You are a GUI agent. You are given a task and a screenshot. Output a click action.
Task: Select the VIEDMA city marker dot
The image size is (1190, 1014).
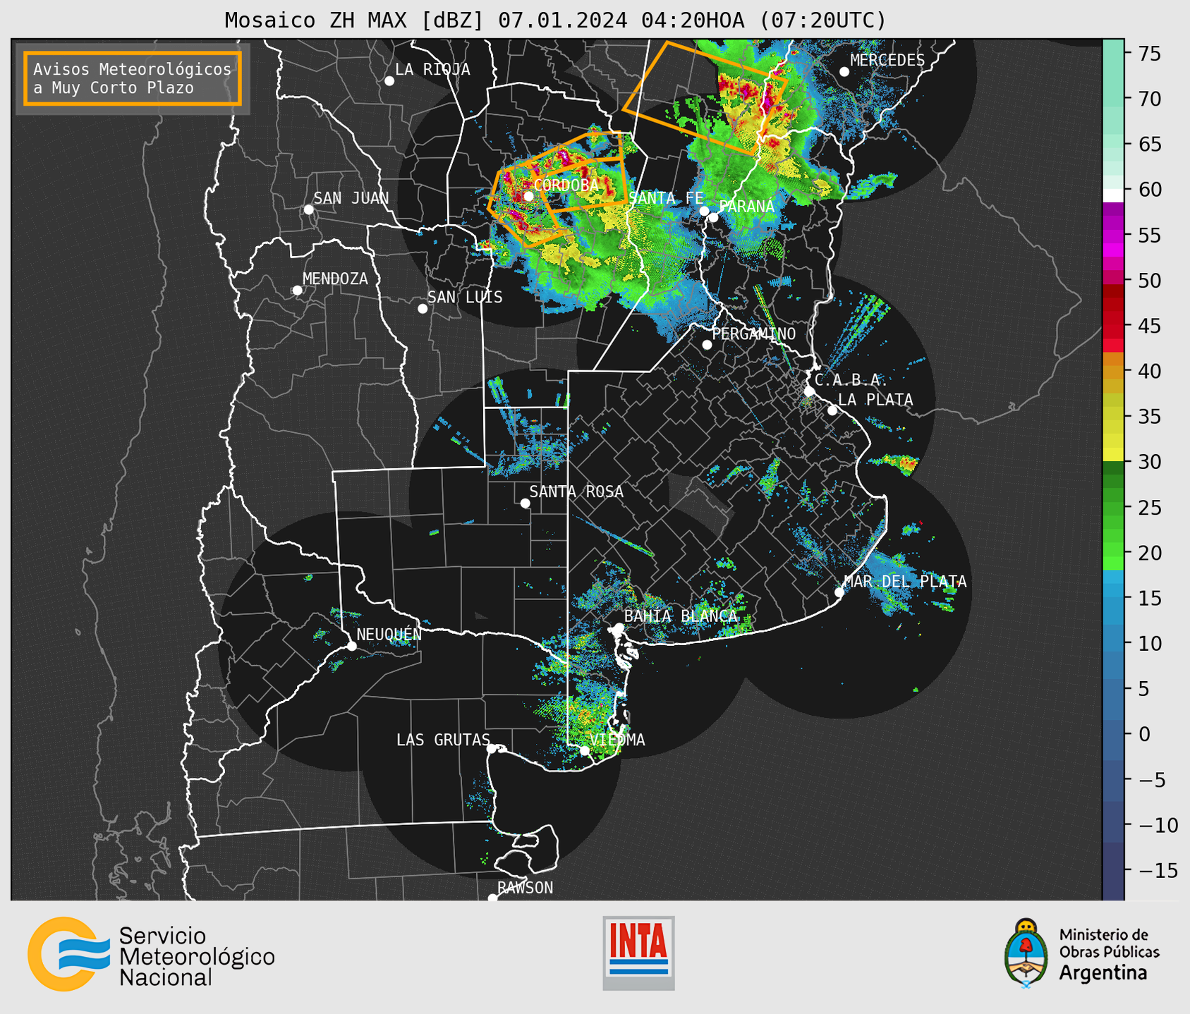point(584,751)
